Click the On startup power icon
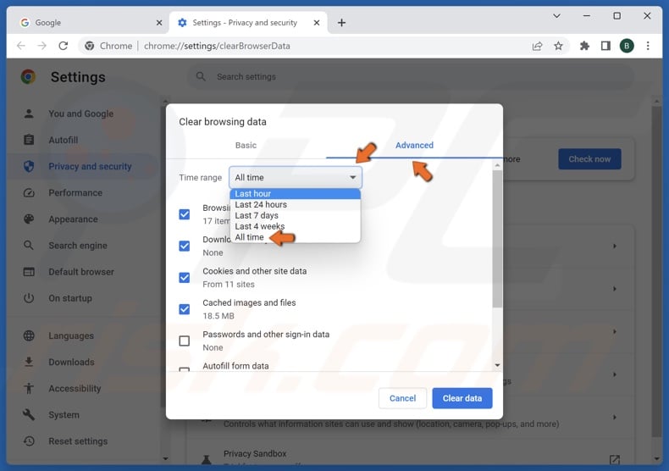669x471 pixels. pyautogui.click(x=29, y=298)
